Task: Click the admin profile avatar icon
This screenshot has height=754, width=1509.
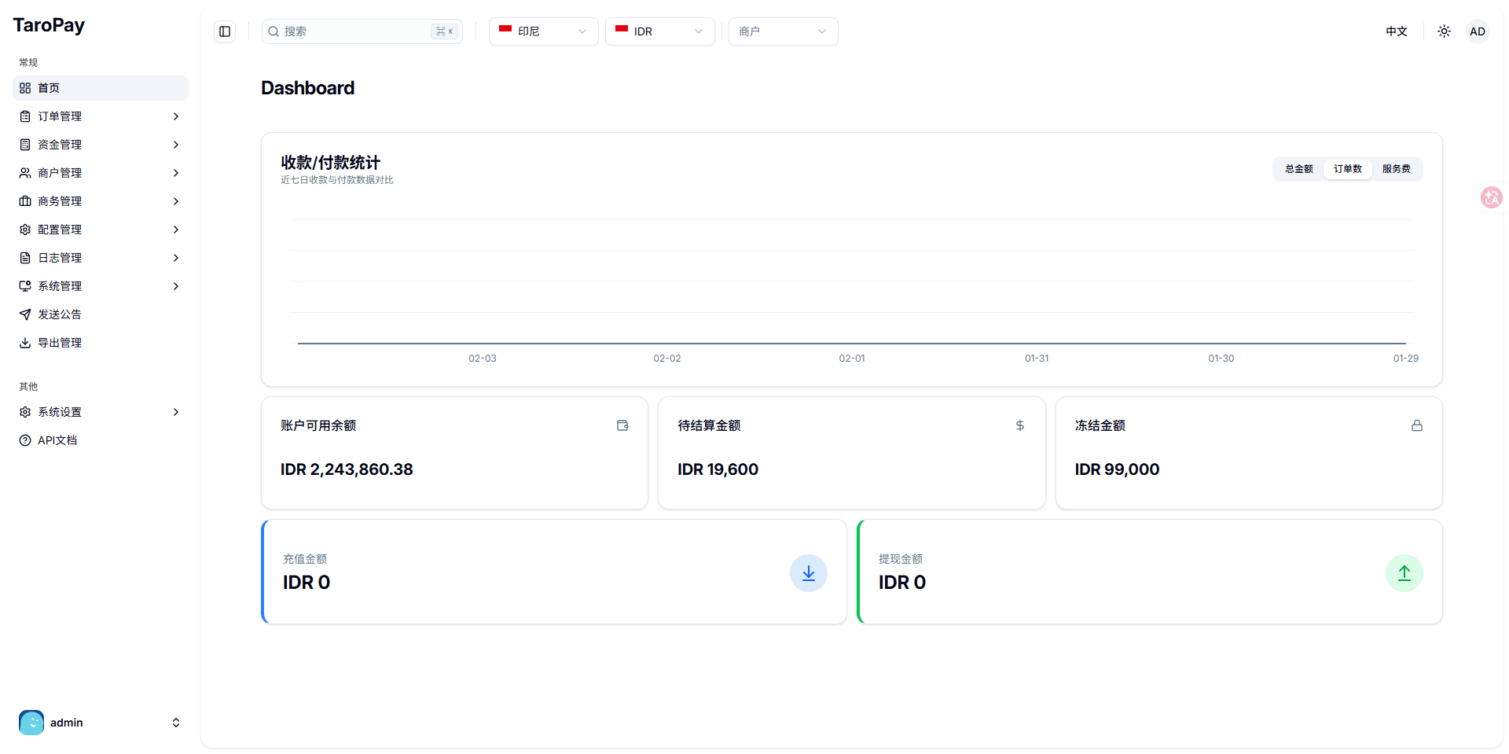Action: (x=31, y=723)
